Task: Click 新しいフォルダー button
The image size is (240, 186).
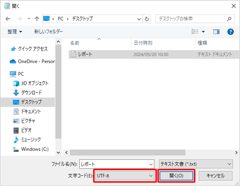Action: click(x=48, y=32)
